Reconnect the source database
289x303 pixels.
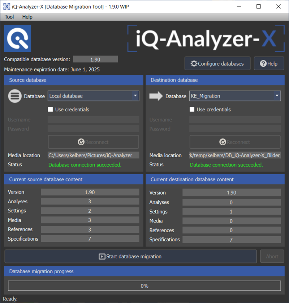(94, 142)
